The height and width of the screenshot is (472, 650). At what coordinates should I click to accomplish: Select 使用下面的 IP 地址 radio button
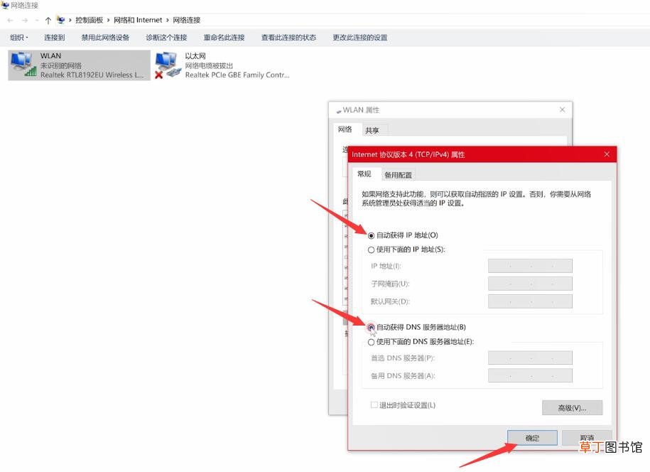tap(371, 250)
